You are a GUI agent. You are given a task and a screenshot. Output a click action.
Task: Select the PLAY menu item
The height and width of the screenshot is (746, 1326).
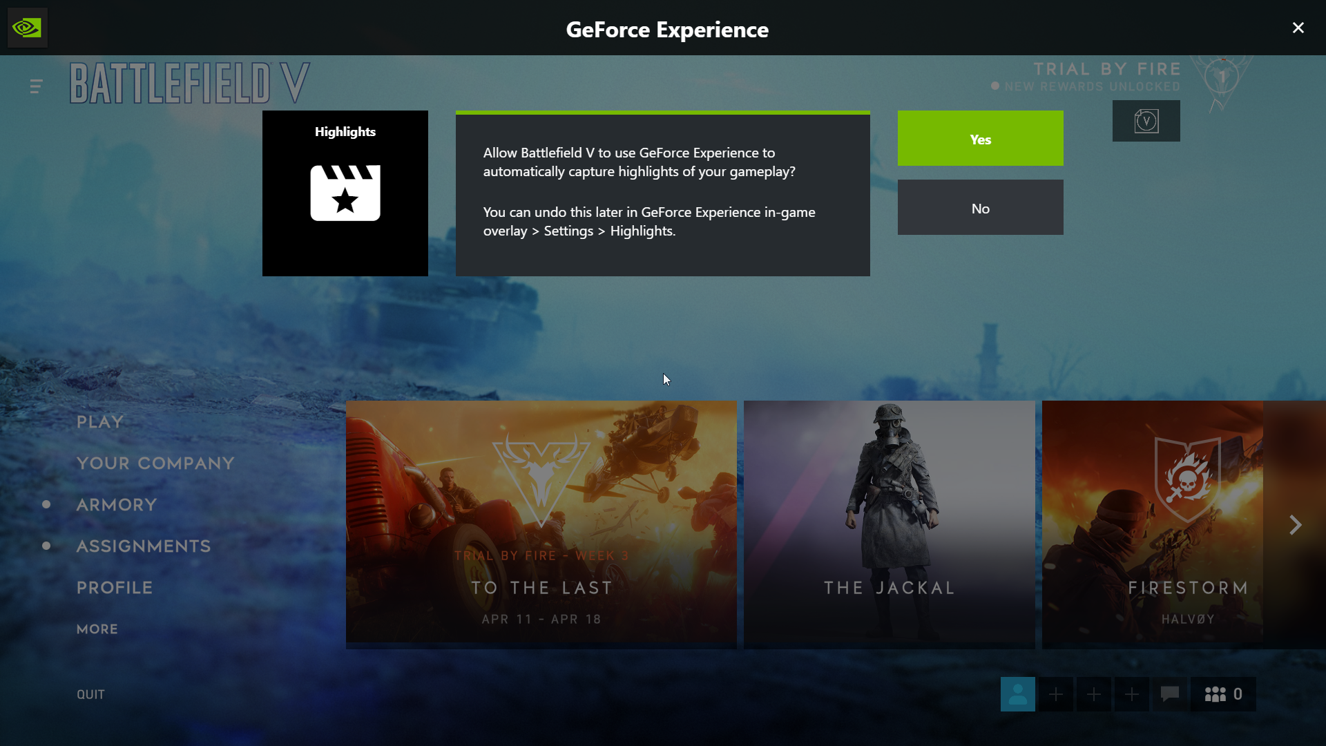[x=99, y=421]
